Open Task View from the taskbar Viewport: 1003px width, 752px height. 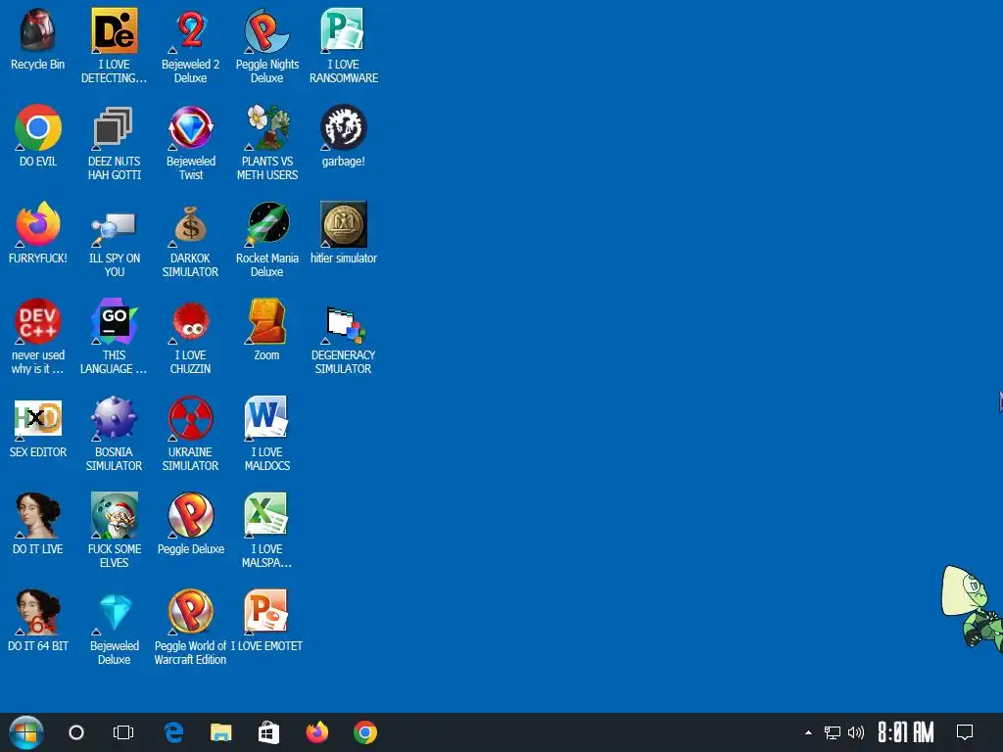click(x=123, y=732)
